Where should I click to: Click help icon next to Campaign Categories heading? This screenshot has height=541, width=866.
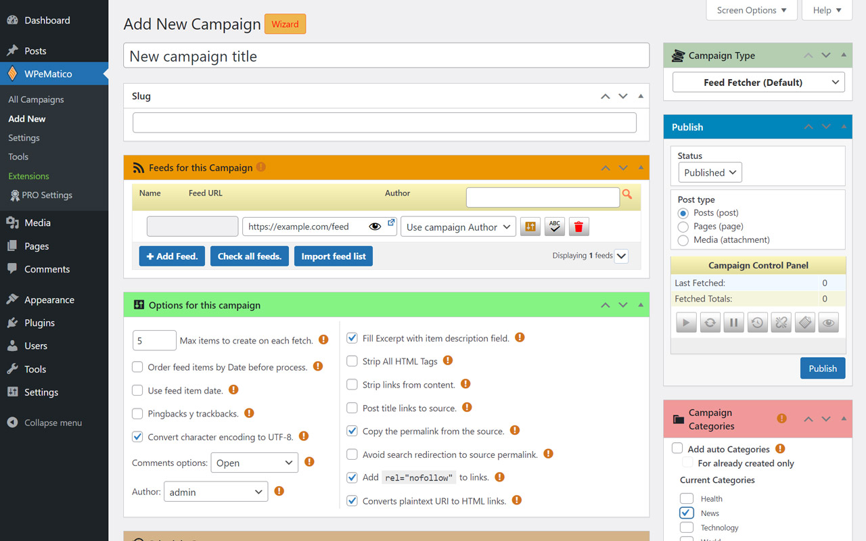[782, 419]
